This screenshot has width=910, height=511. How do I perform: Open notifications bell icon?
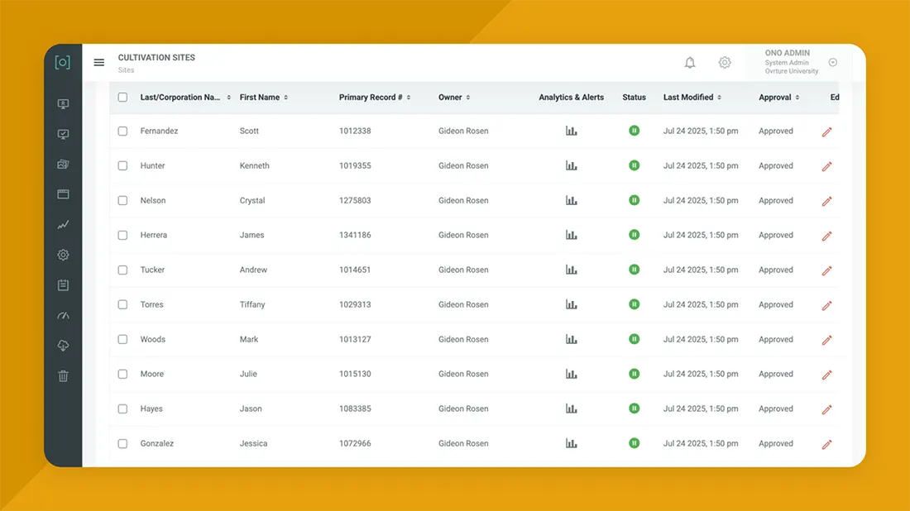689,62
